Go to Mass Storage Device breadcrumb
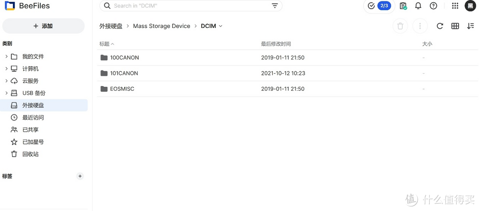Image resolution: width=479 pixels, height=211 pixels. click(x=161, y=26)
